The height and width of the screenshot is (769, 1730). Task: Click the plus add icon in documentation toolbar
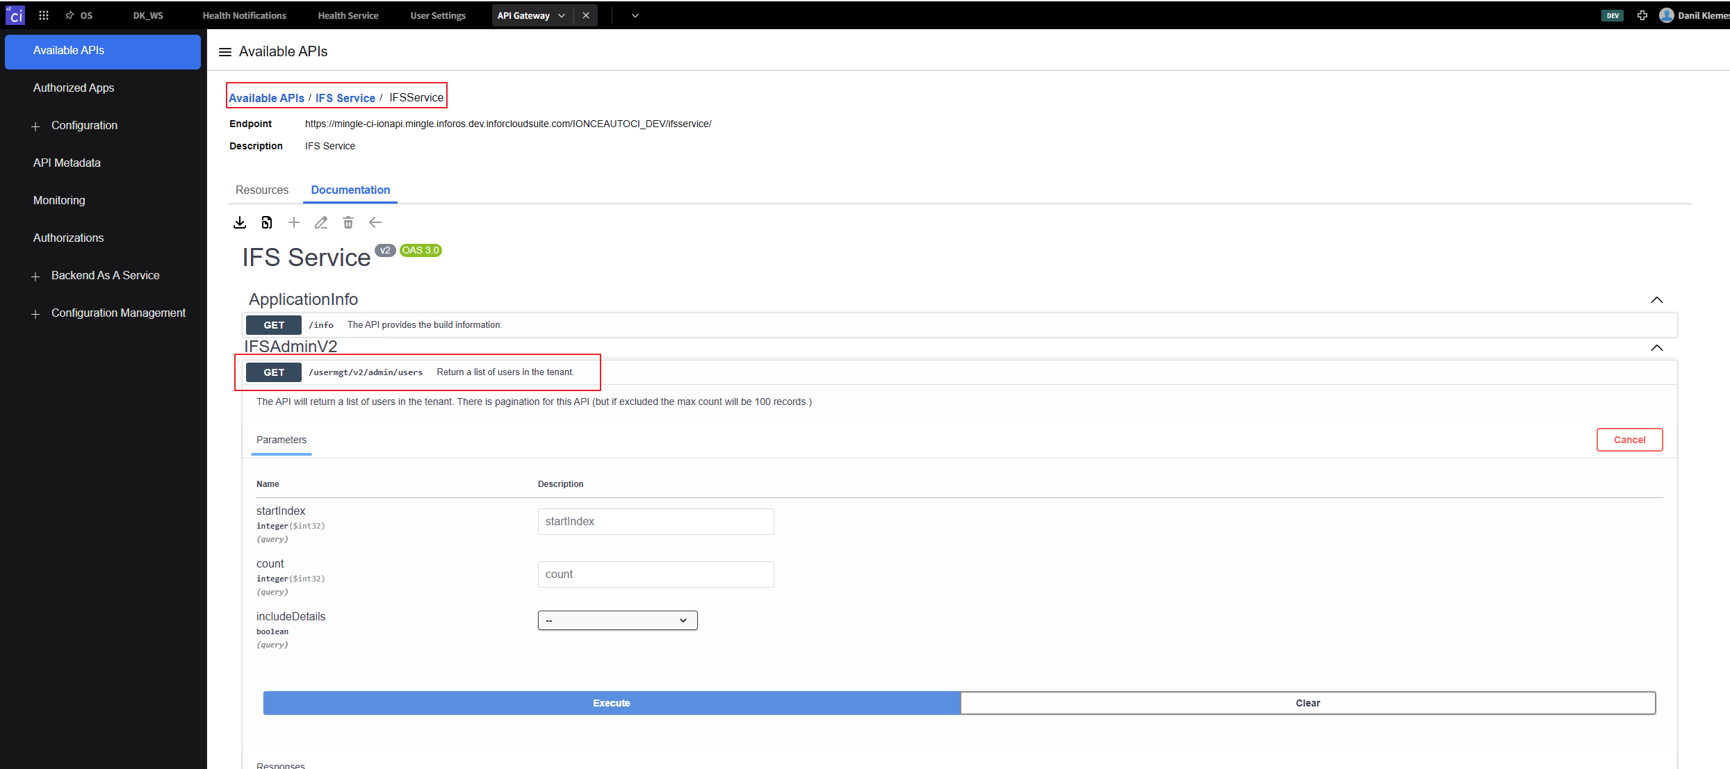(294, 222)
